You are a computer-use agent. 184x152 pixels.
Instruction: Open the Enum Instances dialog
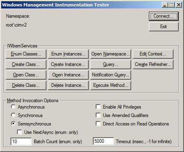pyautogui.click(x=68, y=54)
